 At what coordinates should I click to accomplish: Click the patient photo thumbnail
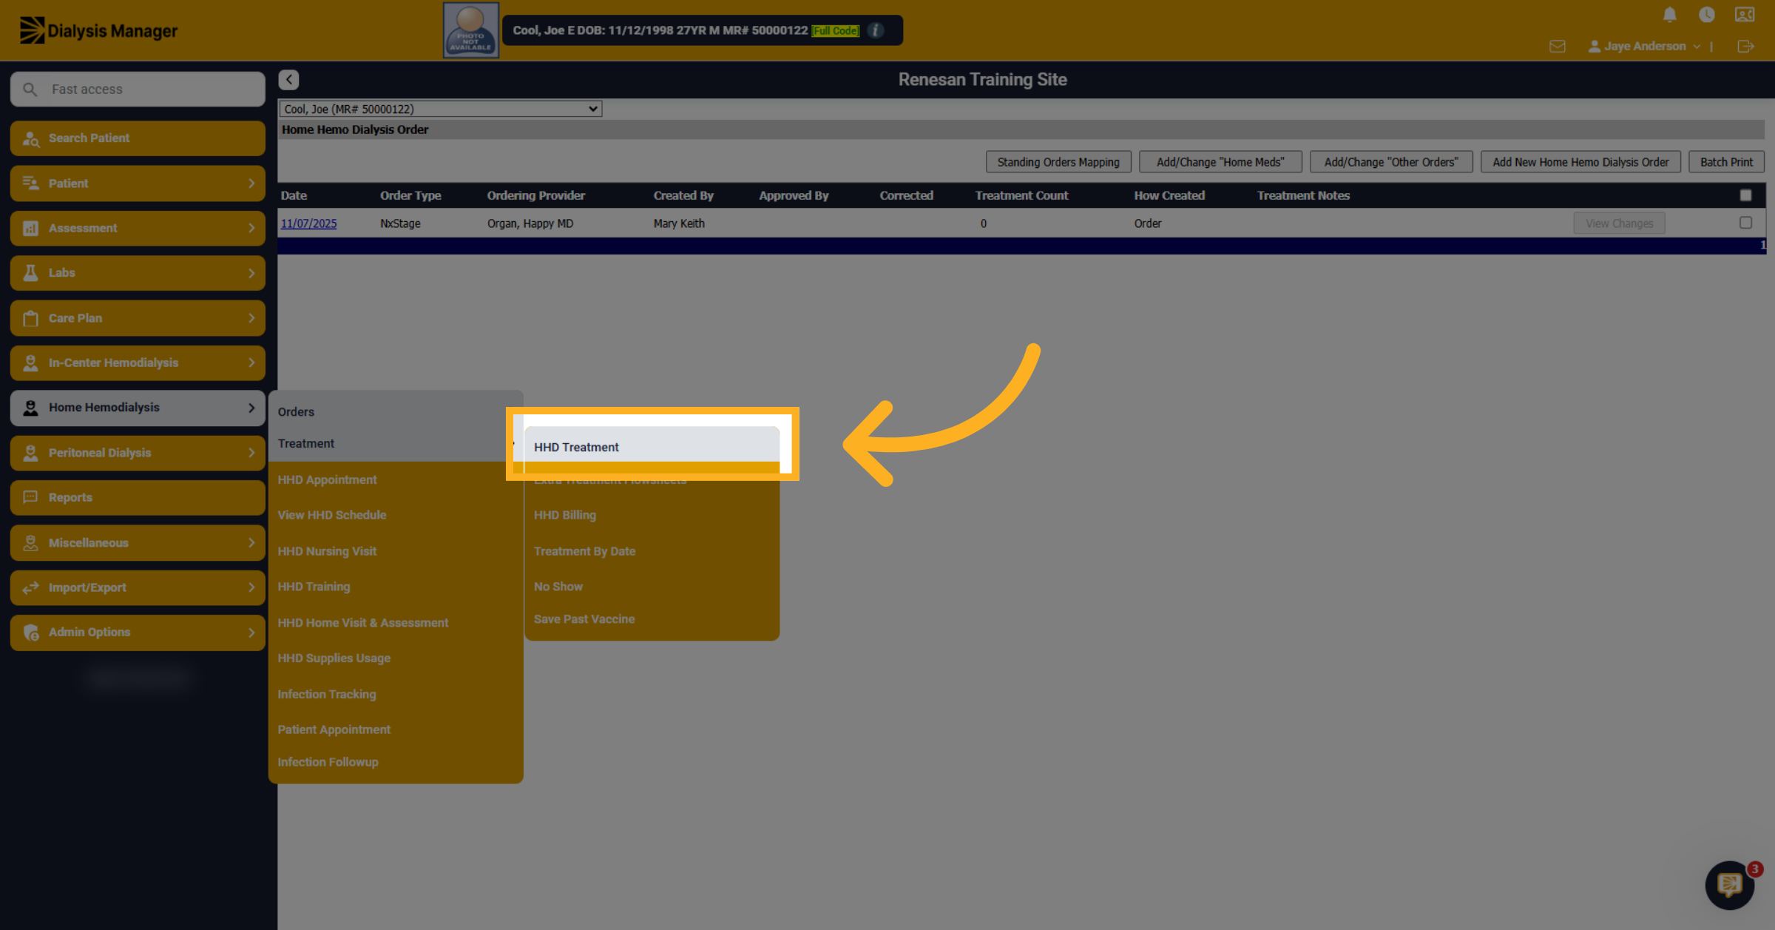coord(471,30)
